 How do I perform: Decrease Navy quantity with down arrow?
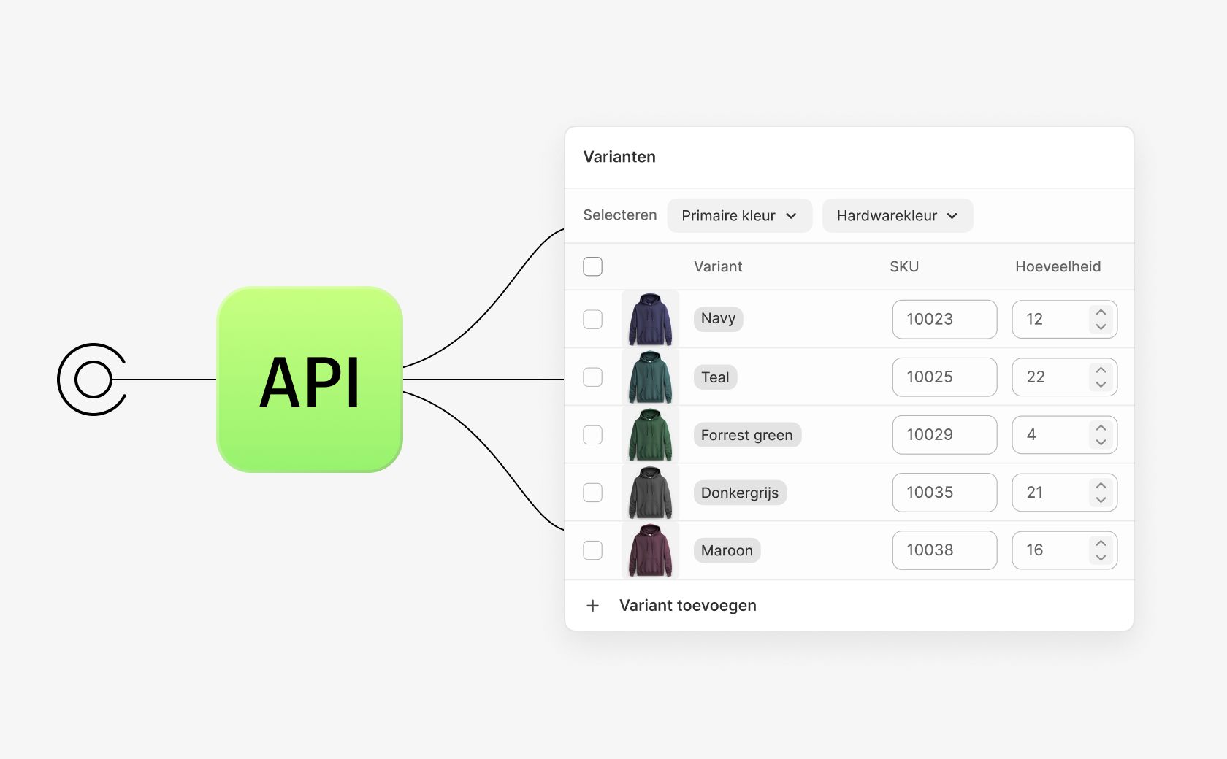tap(1101, 326)
